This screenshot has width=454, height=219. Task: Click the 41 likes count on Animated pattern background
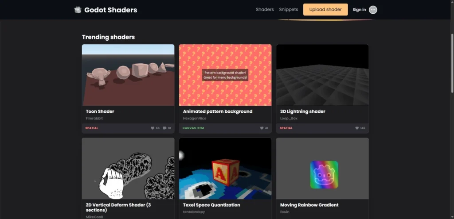click(x=266, y=128)
